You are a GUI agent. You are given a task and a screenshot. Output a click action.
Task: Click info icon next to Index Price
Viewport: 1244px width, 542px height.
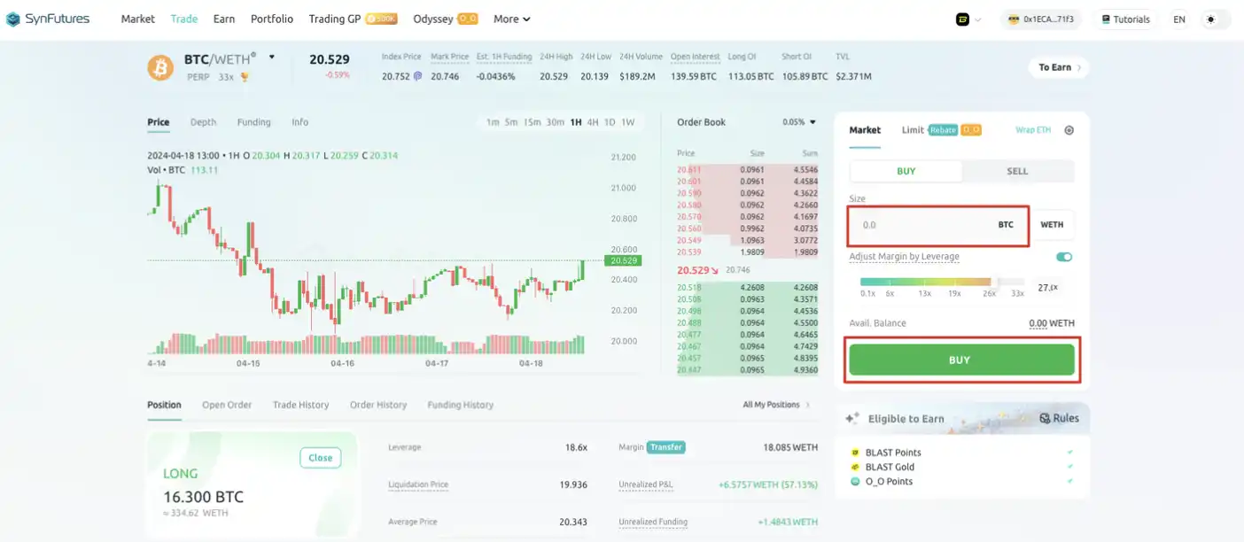tap(417, 77)
